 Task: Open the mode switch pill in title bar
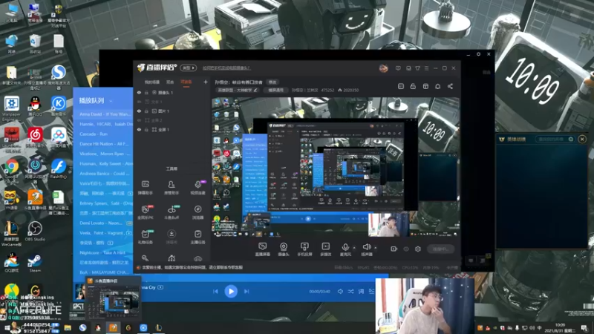[189, 68]
